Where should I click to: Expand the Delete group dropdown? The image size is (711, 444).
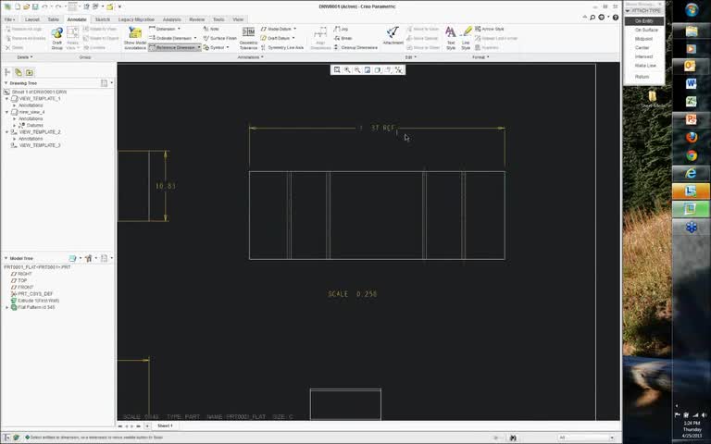24,57
